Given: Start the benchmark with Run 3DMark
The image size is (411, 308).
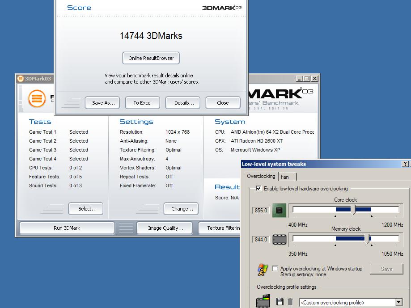Looking at the screenshot, I should pos(67,228).
